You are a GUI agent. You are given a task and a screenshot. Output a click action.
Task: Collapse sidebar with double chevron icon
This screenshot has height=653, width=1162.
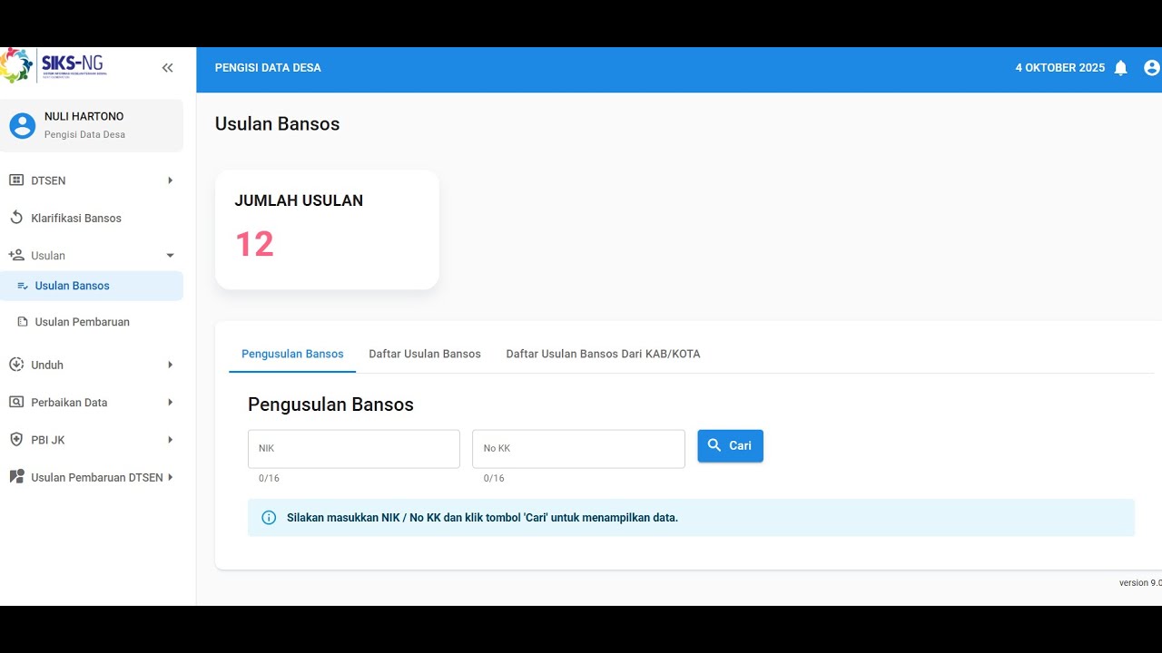click(x=167, y=68)
